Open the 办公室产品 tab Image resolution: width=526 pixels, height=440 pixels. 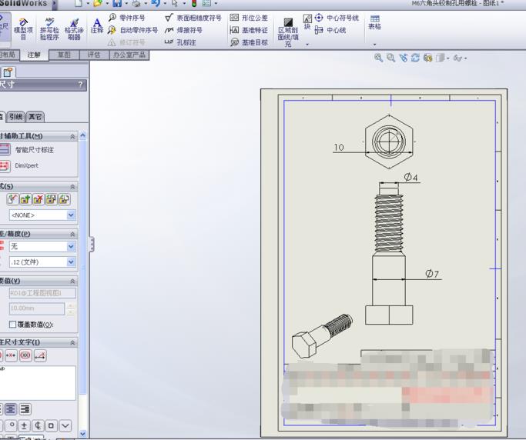pyautogui.click(x=129, y=55)
